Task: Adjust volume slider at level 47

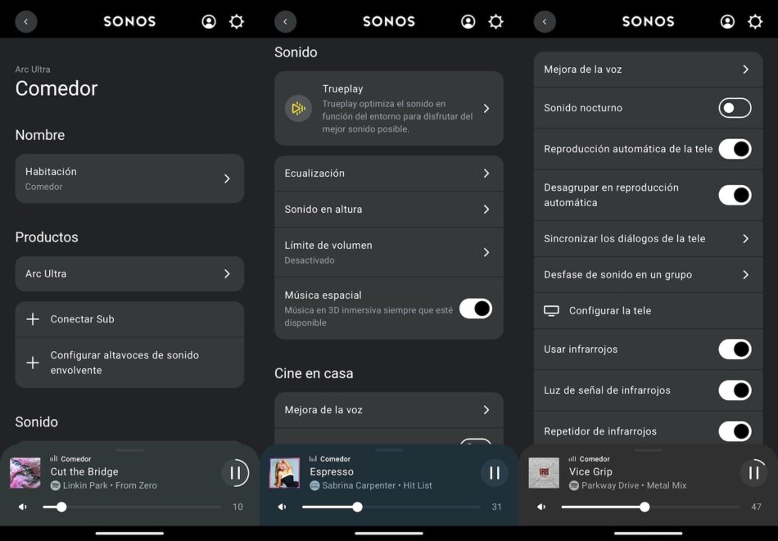Action: point(645,507)
